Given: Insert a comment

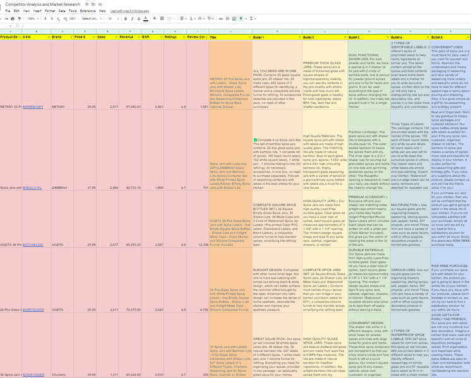Looking at the screenshot, I should (227, 18).
